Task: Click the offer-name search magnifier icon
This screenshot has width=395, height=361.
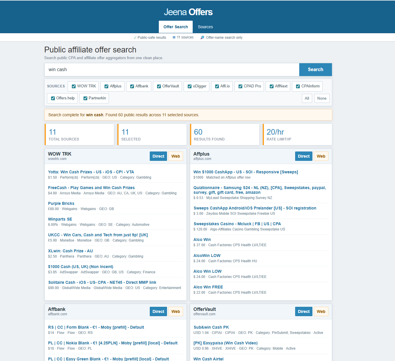Action: 202,38
